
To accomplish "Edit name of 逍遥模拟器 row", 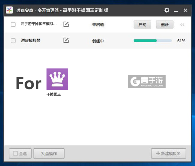I will (66, 40).
